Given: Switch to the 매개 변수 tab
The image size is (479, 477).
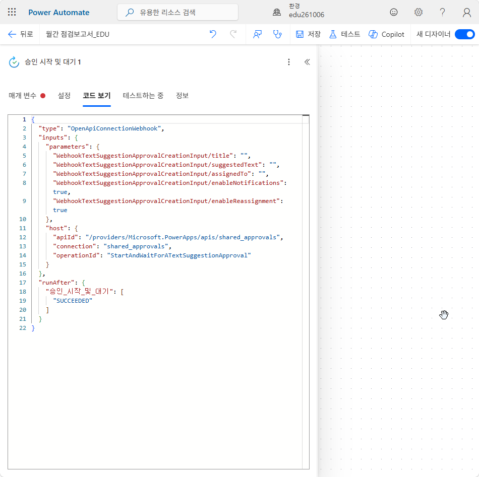Looking at the screenshot, I should pos(27,96).
